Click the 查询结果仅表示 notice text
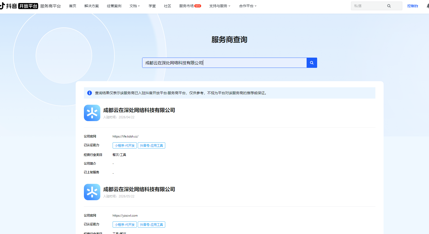Viewport: 429px width, 234px height. [x=181, y=93]
